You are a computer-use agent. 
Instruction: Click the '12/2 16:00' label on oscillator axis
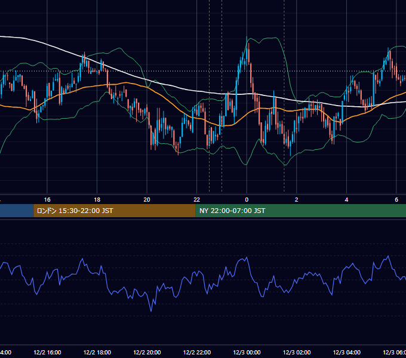(x=47, y=352)
